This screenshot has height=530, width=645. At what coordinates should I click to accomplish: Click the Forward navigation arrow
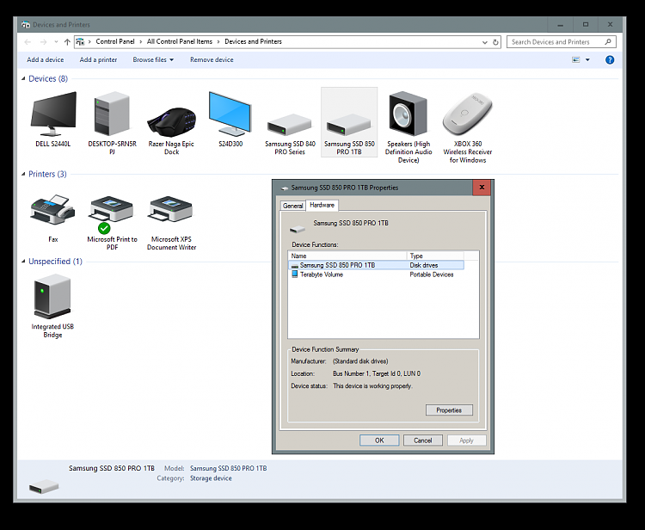(43, 42)
